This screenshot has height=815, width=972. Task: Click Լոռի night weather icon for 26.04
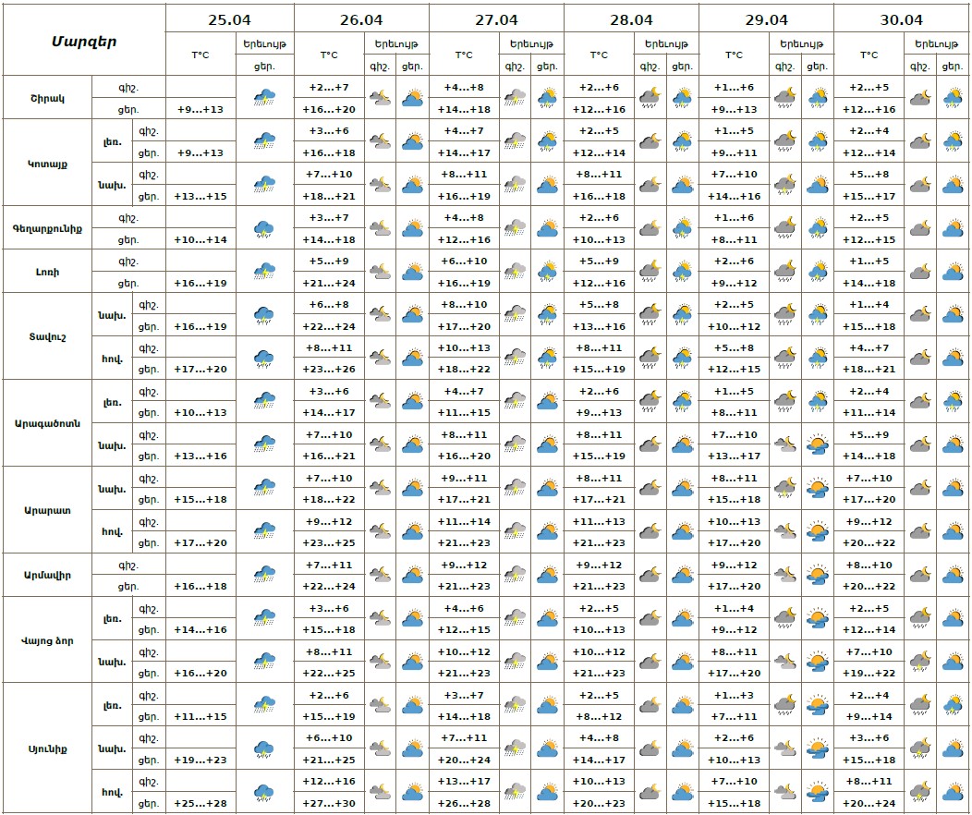click(380, 272)
